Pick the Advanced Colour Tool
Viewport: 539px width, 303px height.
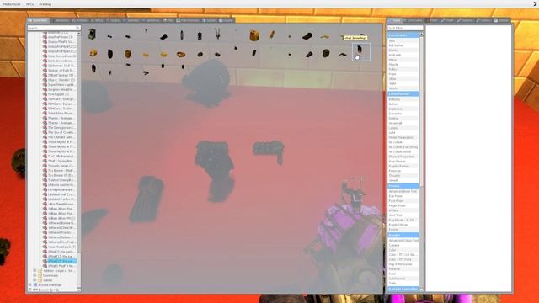click(x=403, y=241)
